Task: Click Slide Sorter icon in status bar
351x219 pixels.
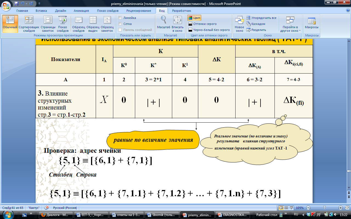Action: (x=286, y=208)
